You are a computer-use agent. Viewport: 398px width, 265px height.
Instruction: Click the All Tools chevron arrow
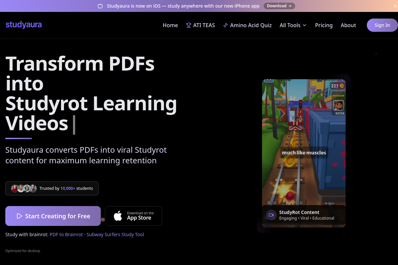click(304, 25)
